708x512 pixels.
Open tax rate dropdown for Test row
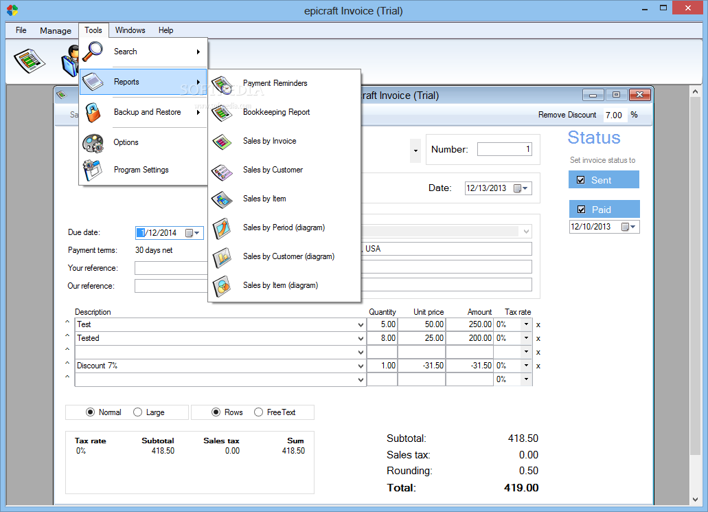click(x=526, y=324)
